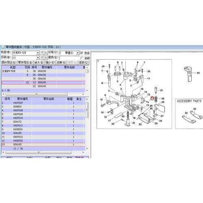Click the window title bar icon

(3, 47)
